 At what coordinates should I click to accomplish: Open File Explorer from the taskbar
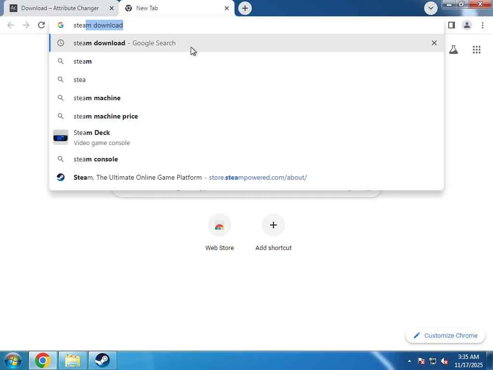point(73,360)
